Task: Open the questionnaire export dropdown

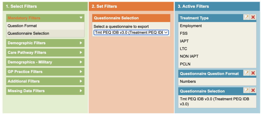Action: [x=131, y=32]
